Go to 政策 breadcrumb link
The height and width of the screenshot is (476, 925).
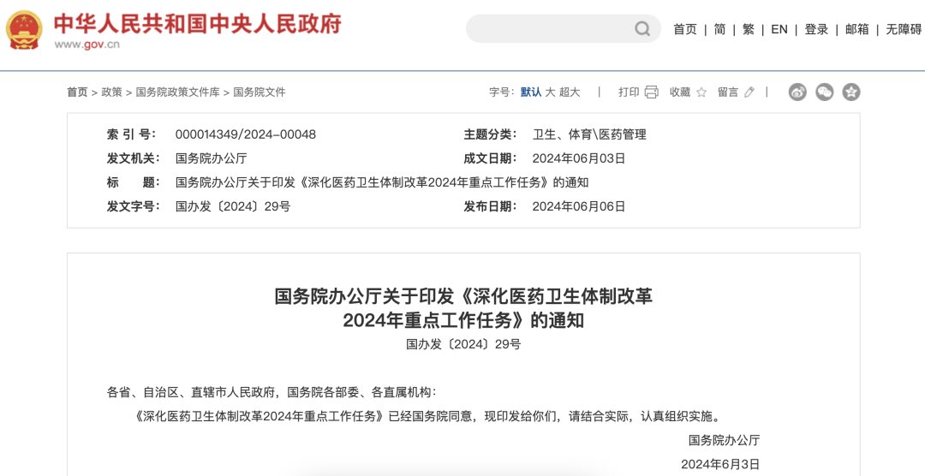[x=111, y=92]
